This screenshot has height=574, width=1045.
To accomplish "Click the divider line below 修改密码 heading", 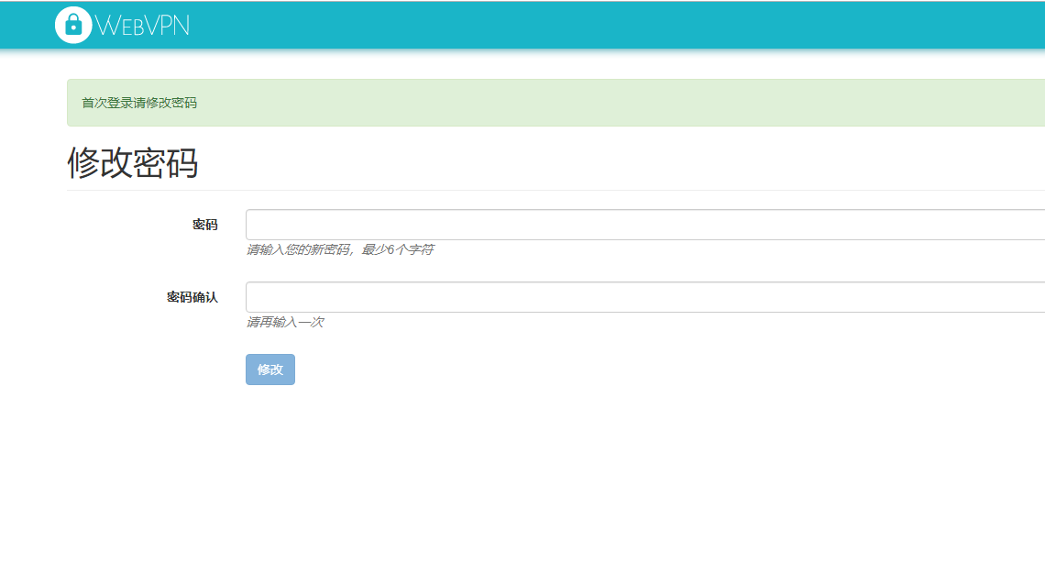I will pos(550,190).
